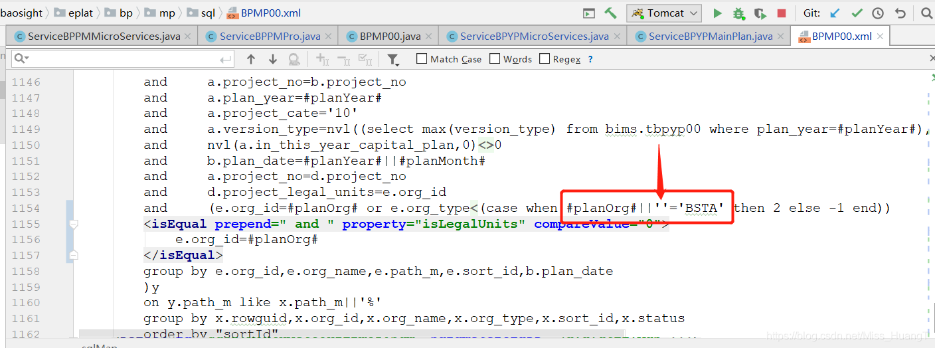Image resolution: width=935 pixels, height=348 pixels.
Task: Click the text a.project_cate='10'
Action: pos(282,114)
